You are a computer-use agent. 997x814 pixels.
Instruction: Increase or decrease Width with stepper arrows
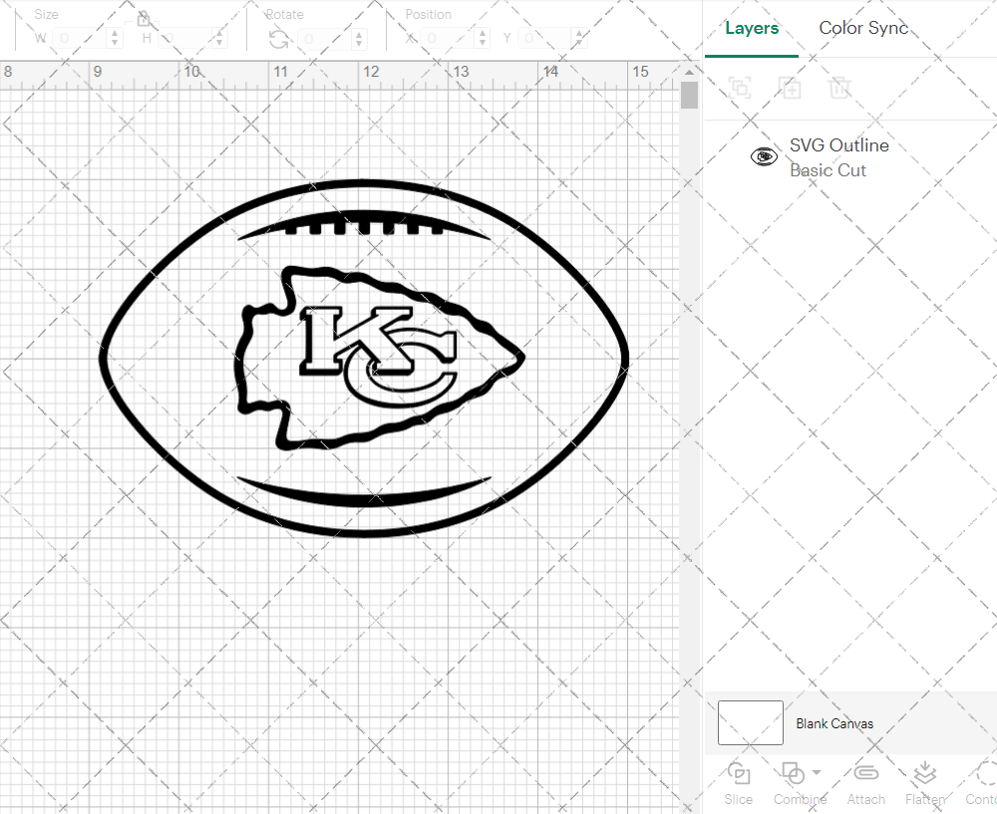(x=115, y=39)
